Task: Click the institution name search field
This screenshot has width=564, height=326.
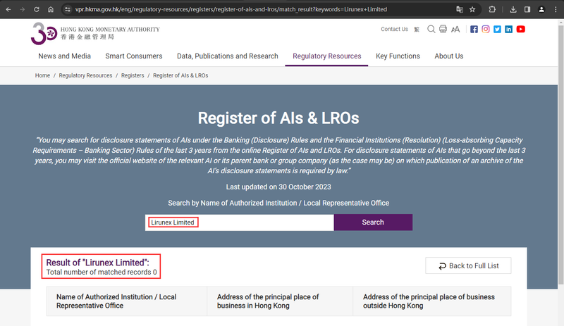Action: (240, 222)
